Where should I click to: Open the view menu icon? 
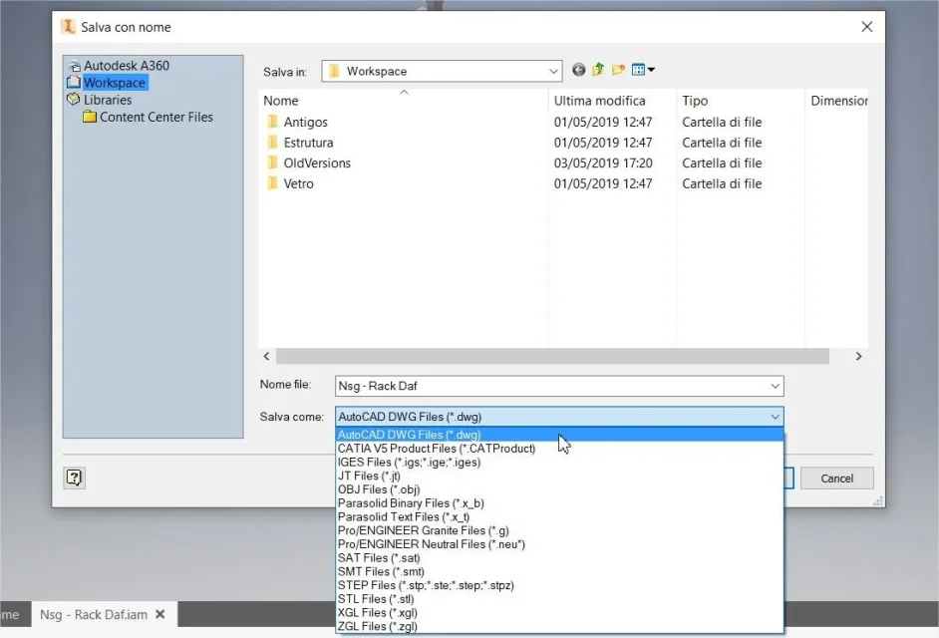click(643, 70)
